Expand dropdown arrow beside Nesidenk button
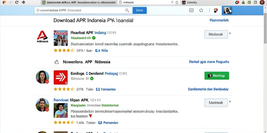 230,102
